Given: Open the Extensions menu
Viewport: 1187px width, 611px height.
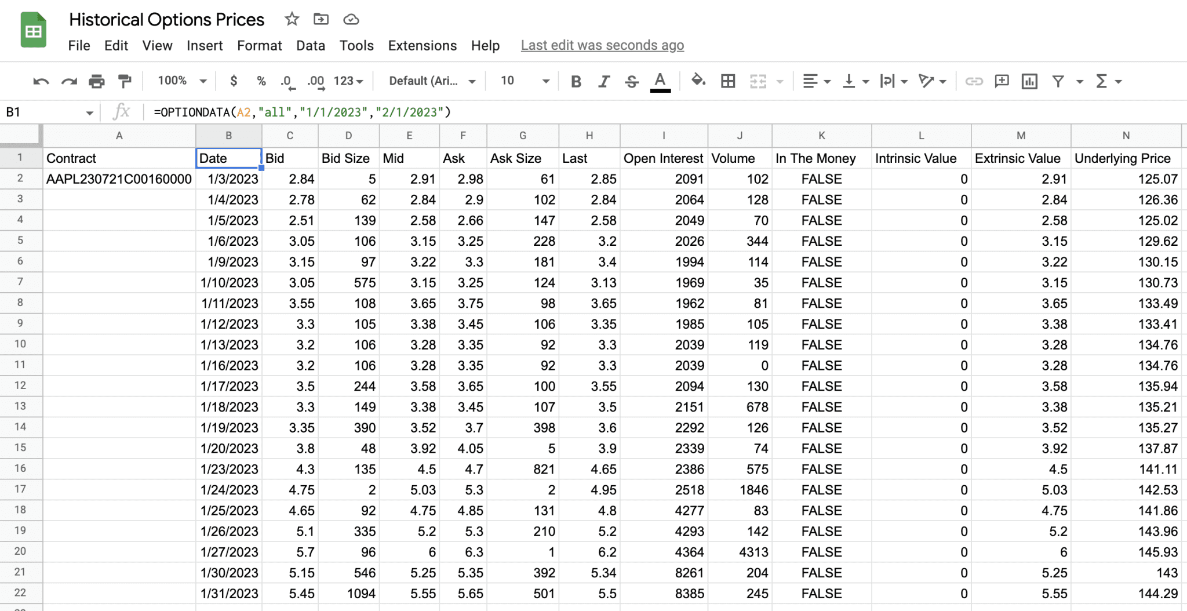Looking at the screenshot, I should [x=423, y=45].
